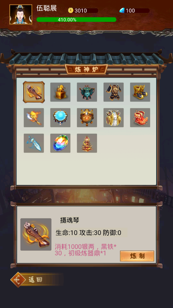Select the golden dragon seal item

pos(60,92)
